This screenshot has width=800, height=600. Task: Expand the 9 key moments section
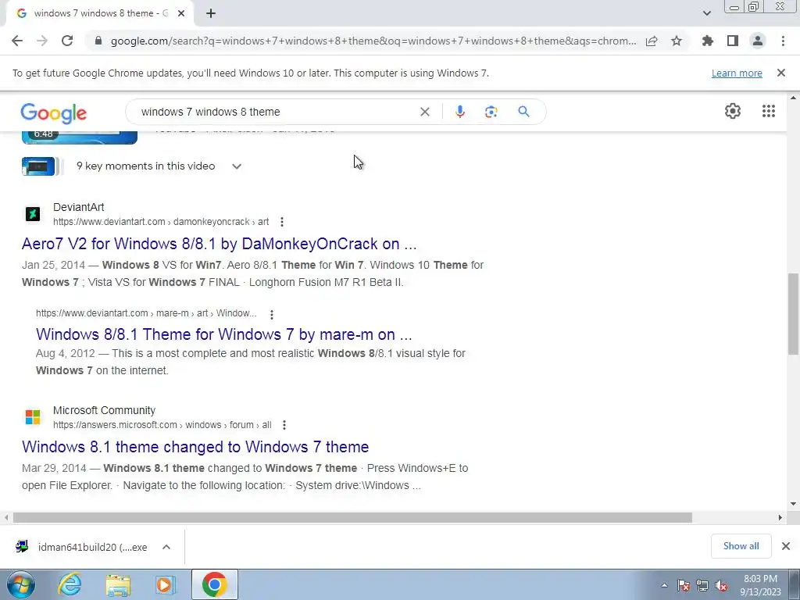tap(236, 166)
